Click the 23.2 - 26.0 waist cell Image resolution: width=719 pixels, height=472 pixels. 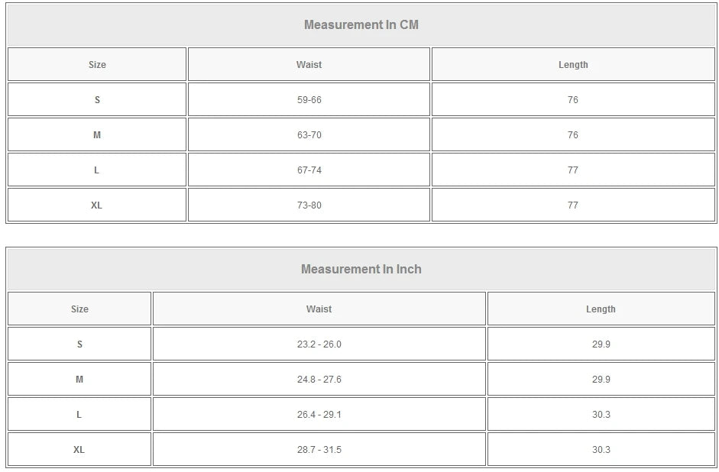tap(319, 344)
